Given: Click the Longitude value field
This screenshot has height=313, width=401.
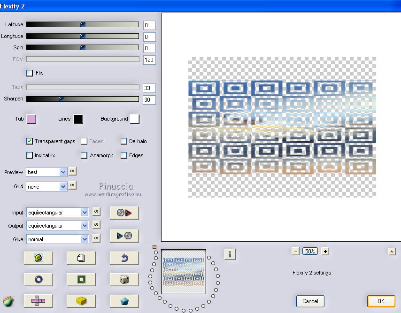Looking at the screenshot, I should [x=149, y=37].
